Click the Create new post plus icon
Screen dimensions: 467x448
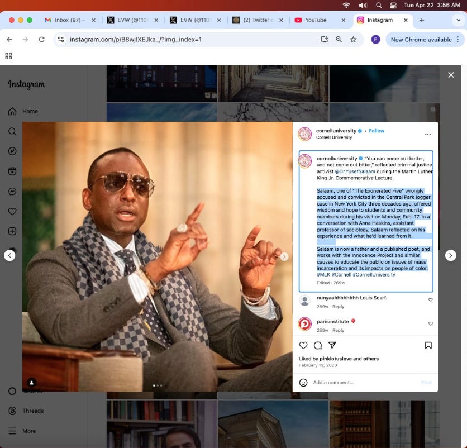12,231
